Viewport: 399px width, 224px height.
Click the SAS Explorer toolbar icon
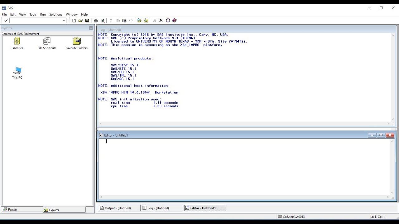[x=146, y=21]
